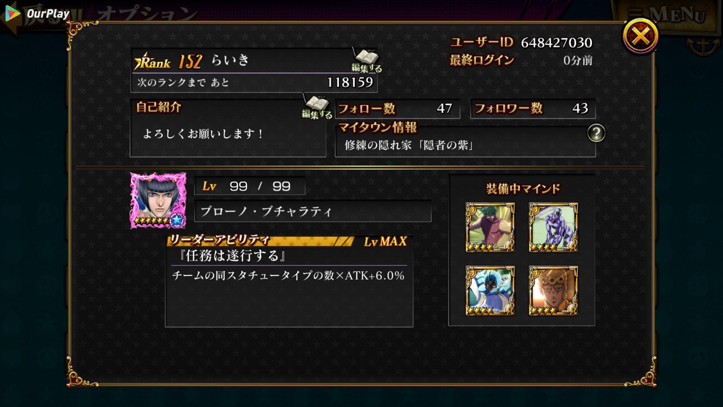Click the user ID number 648427030
The width and height of the screenshot is (723, 407).
[557, 43]
